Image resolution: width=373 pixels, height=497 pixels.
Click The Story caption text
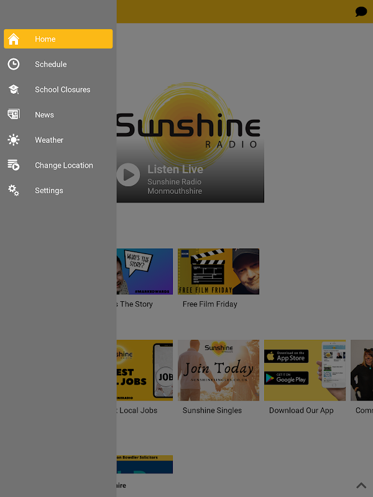[x=134, y=304]
